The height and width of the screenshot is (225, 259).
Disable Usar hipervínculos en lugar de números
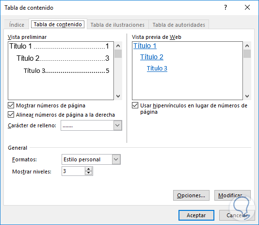(135, 105)
